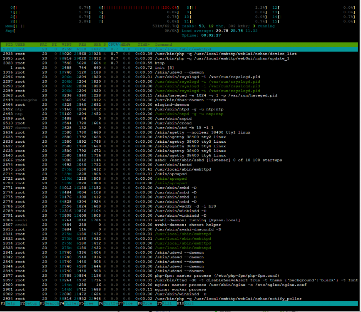Select PID 2363 haveged process row
This screenshot has height=312, width=361.
point(179,96)
